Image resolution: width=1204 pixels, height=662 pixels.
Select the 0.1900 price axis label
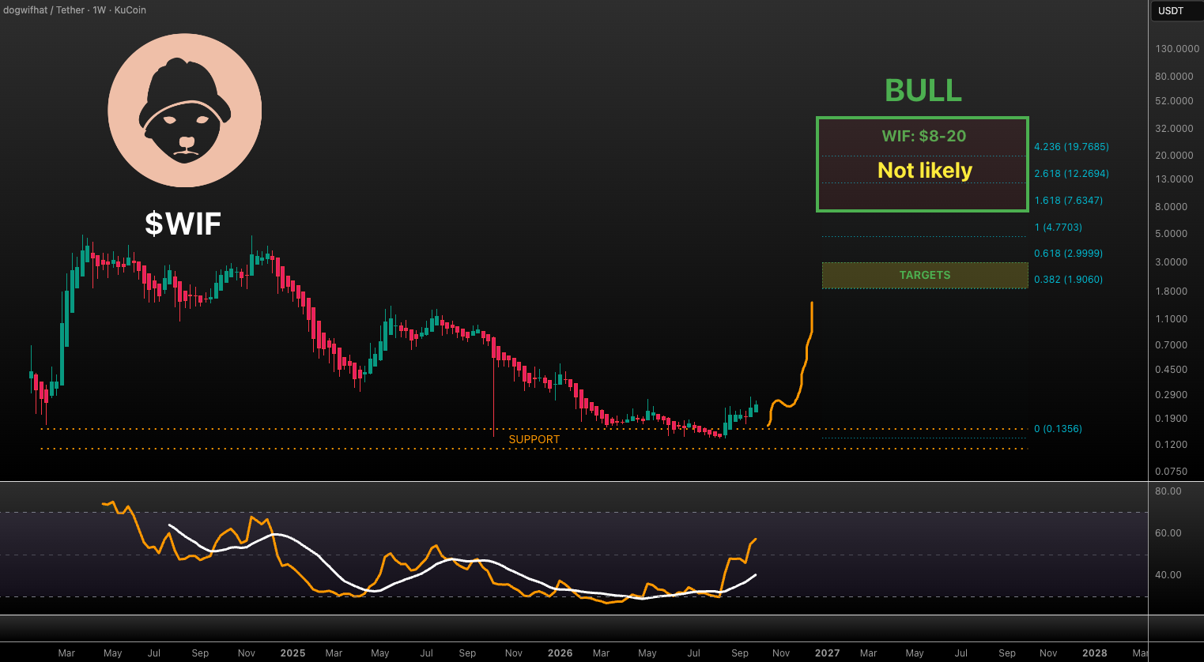[x=1171, y=419]
